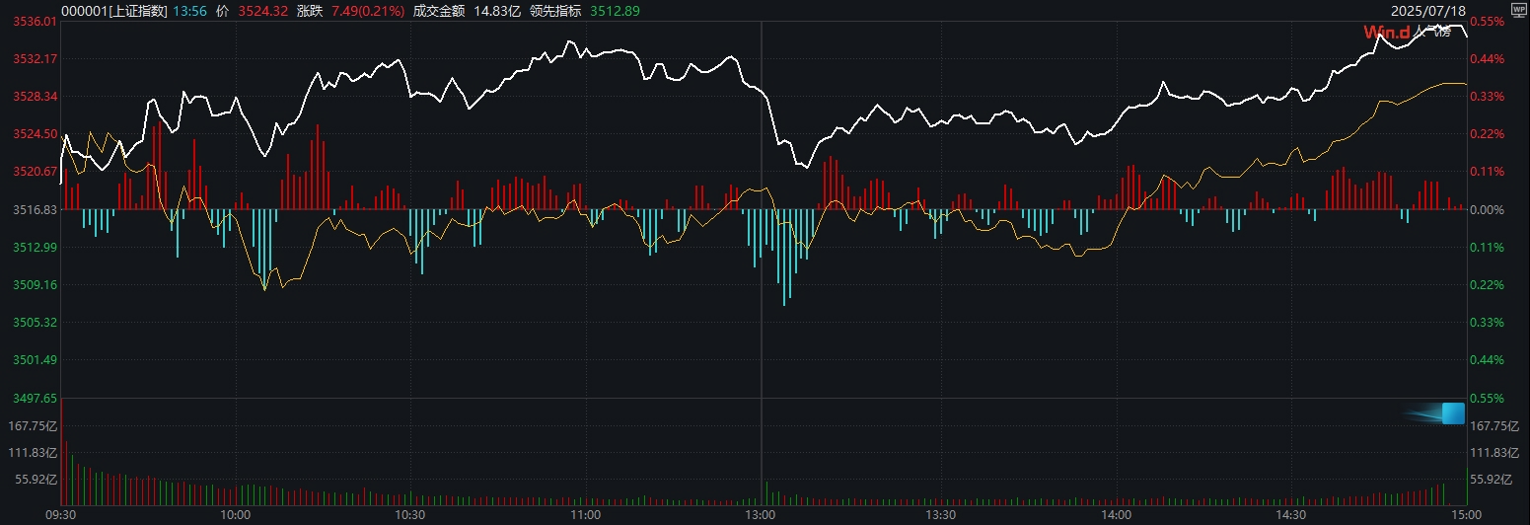Click the 11:00 time marker on axis

coord(586,515)
